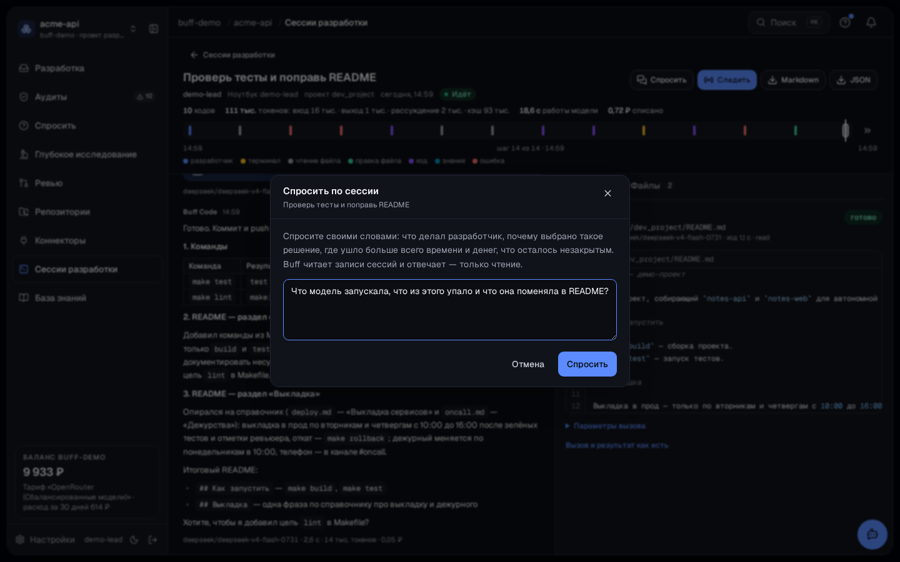Open the help question-mark icon

coord(845,22)
